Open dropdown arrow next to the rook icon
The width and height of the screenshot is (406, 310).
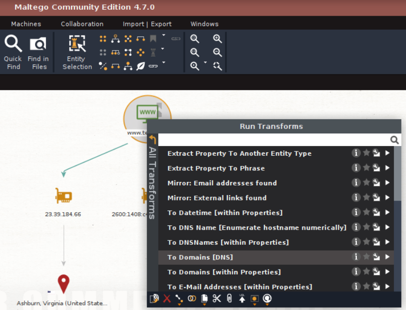click(163, 49)
